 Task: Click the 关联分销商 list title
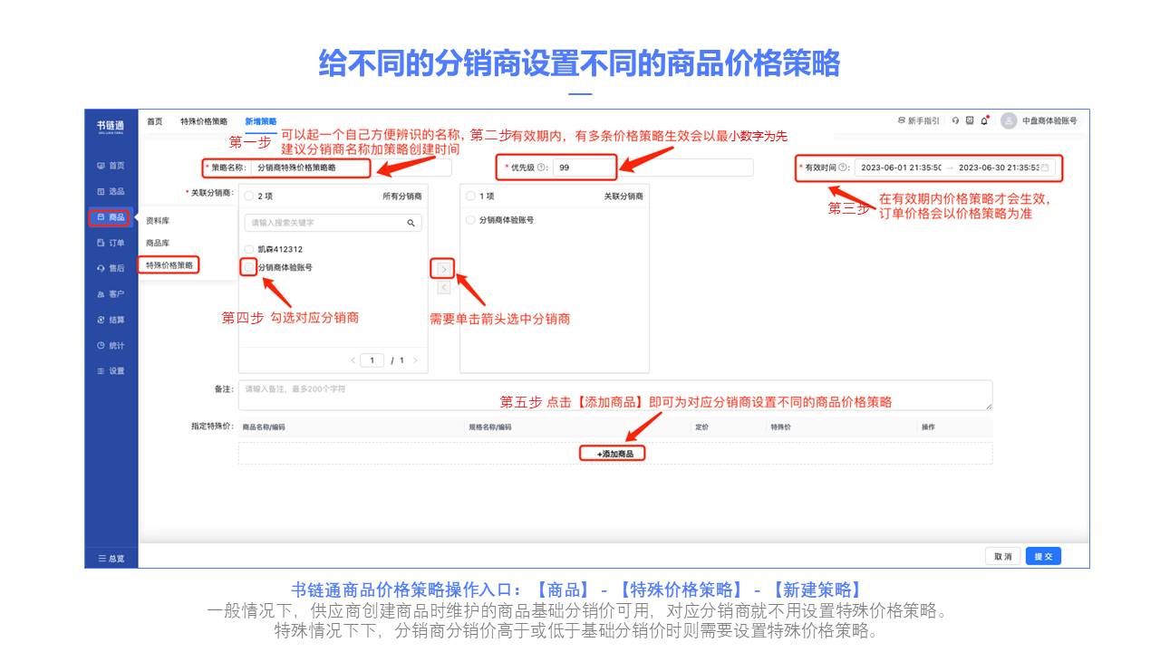pyautogui.click(x=623, y=196)
